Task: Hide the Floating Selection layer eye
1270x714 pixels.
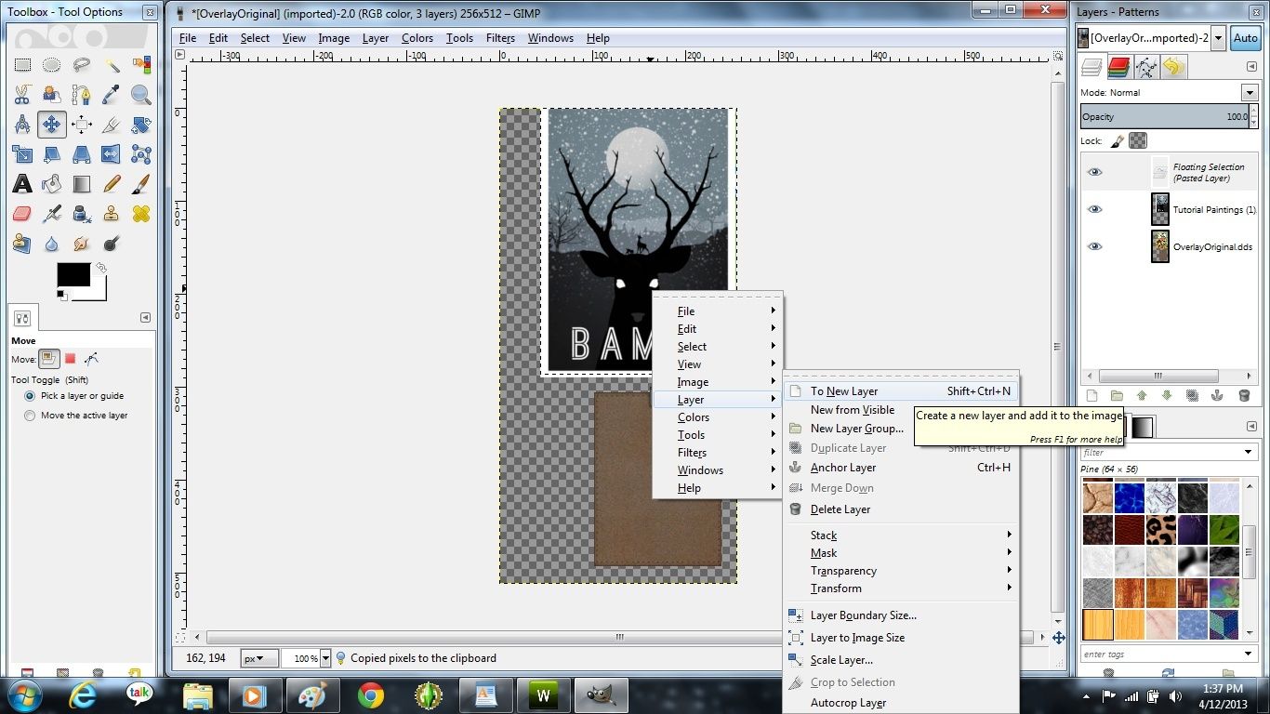Action: click(x=1094, y=172)
